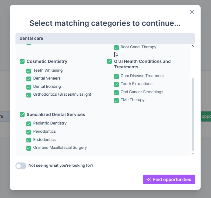Toggle the Pediatric Dentistry checkbox
Viewport: 211px width, 198px height.
click(29, 124)
